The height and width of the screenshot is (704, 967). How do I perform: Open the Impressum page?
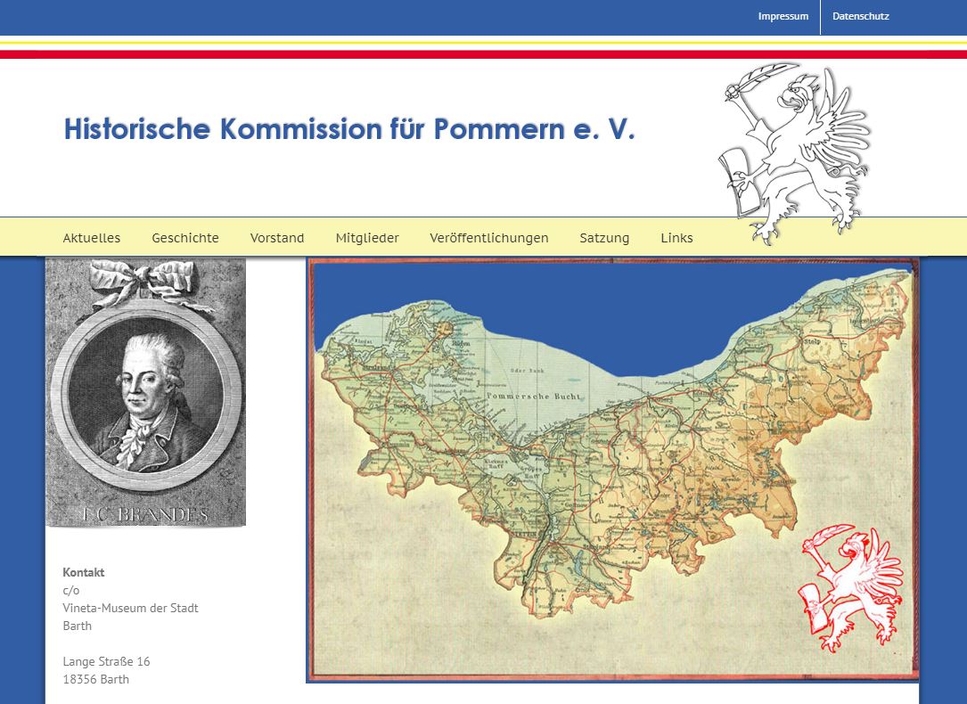783,16
